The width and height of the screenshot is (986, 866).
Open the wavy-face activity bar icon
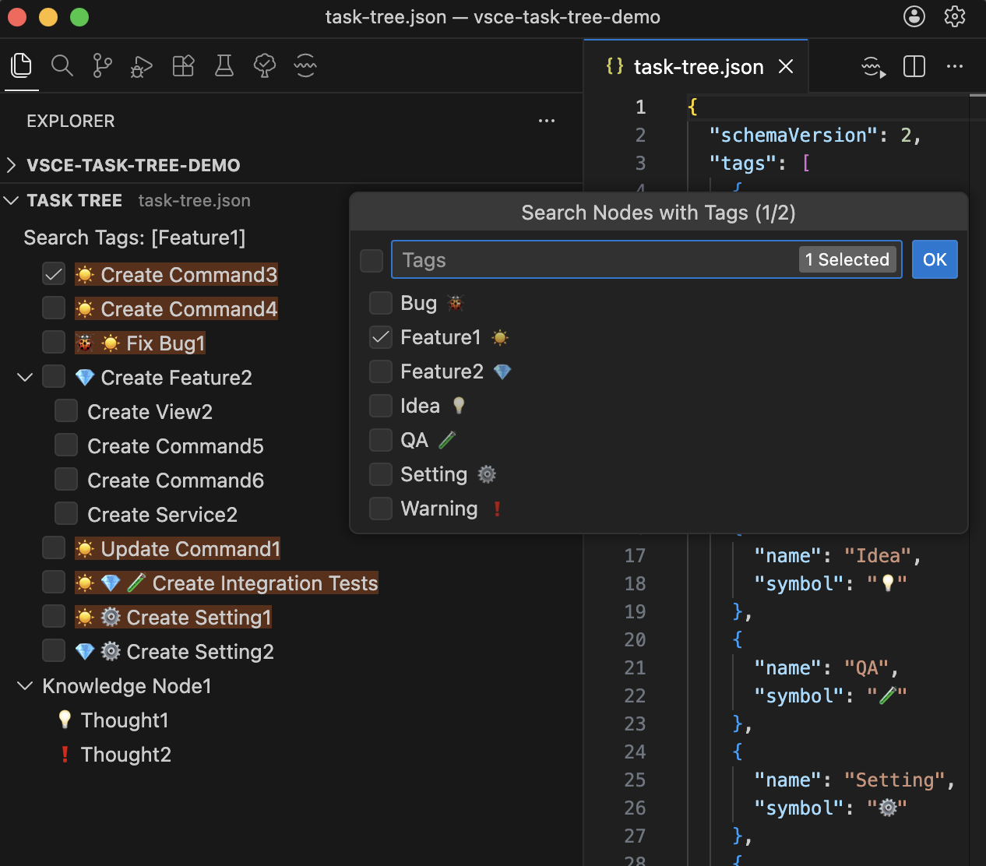coord(305,66)
